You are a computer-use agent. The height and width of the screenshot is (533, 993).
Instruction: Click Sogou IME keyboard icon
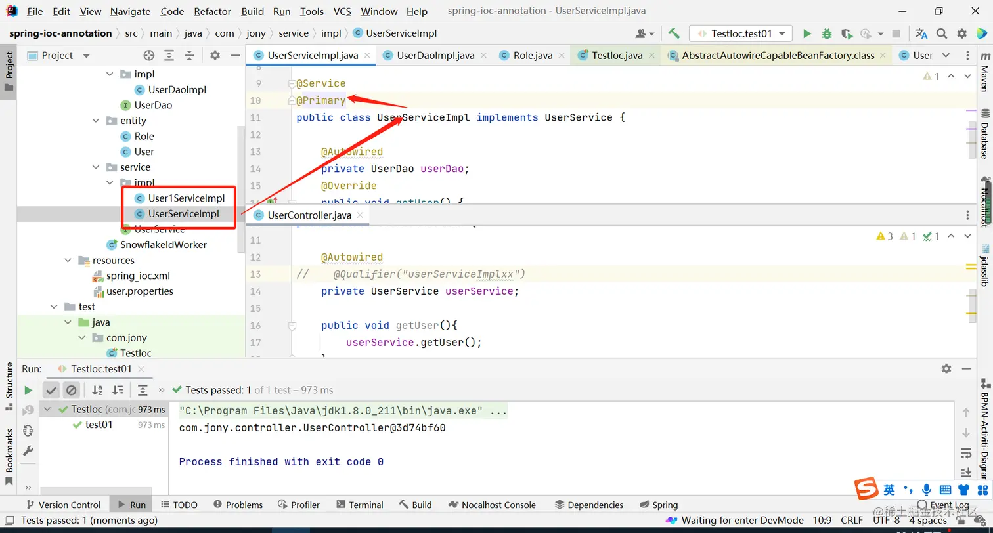pyautogui.click(x=945, y=490)
